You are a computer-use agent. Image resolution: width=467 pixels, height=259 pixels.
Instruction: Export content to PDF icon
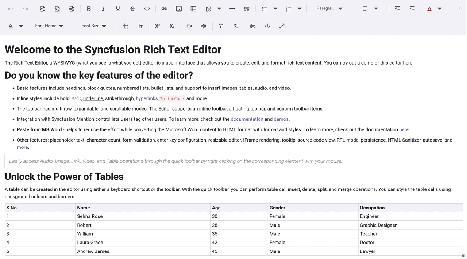[72, 8]
